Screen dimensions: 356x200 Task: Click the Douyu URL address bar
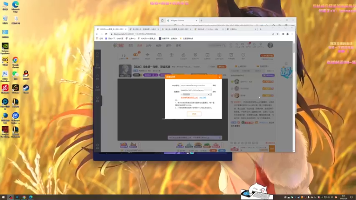click(191, 34)
